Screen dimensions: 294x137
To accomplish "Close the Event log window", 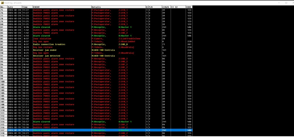I will click(x=291, y=3).
